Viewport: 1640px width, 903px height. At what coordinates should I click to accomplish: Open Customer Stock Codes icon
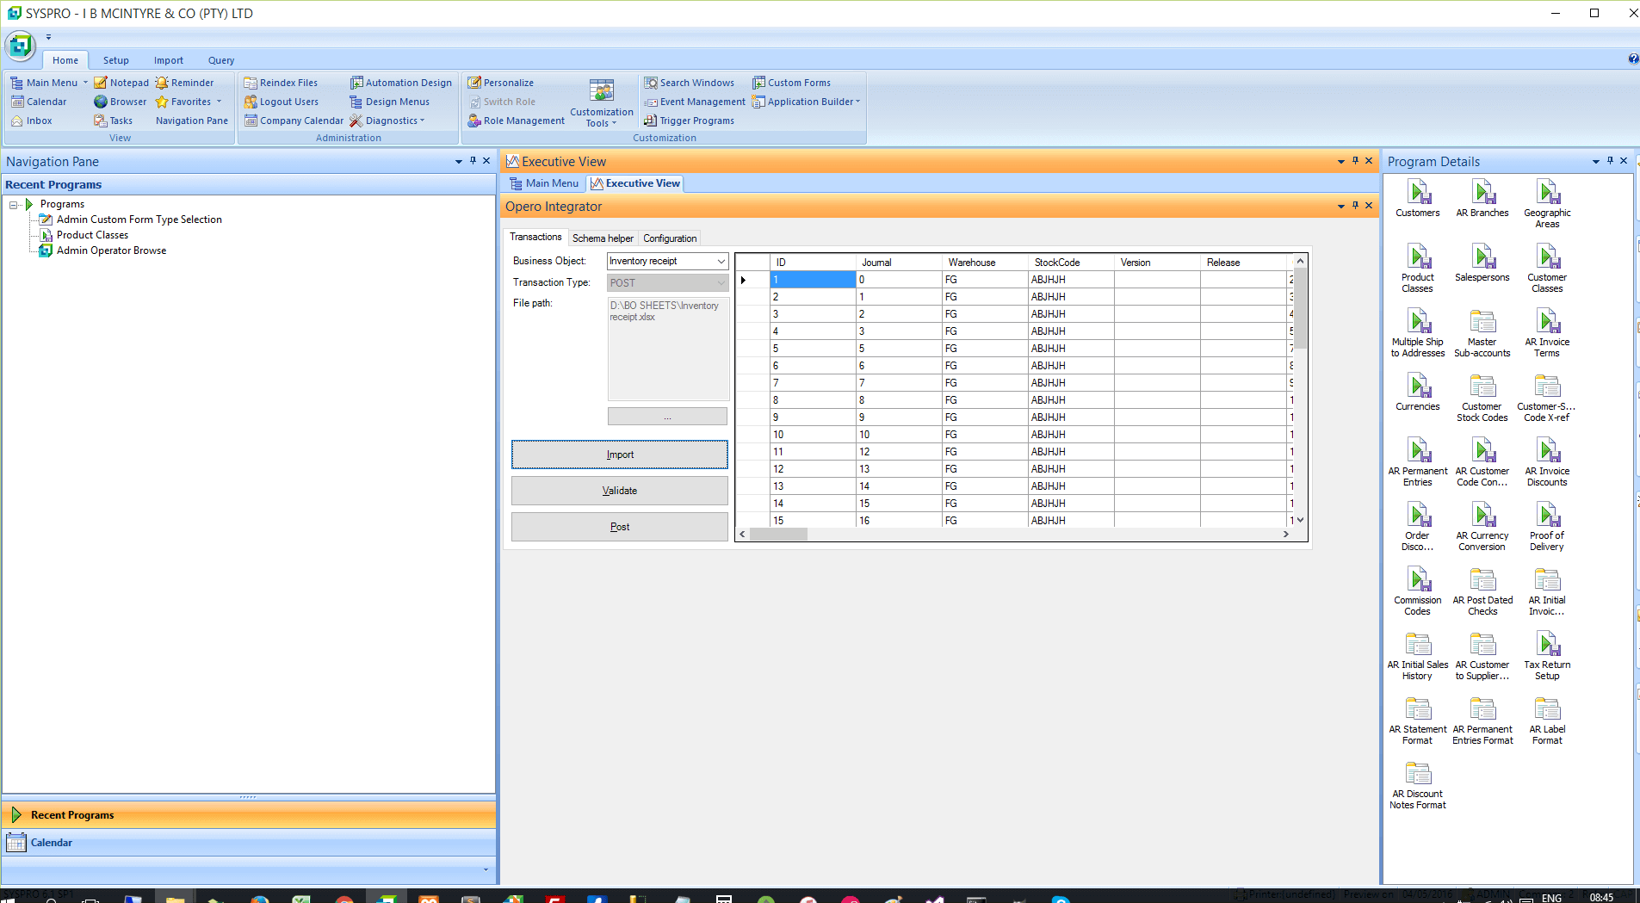coord(1482,397)
